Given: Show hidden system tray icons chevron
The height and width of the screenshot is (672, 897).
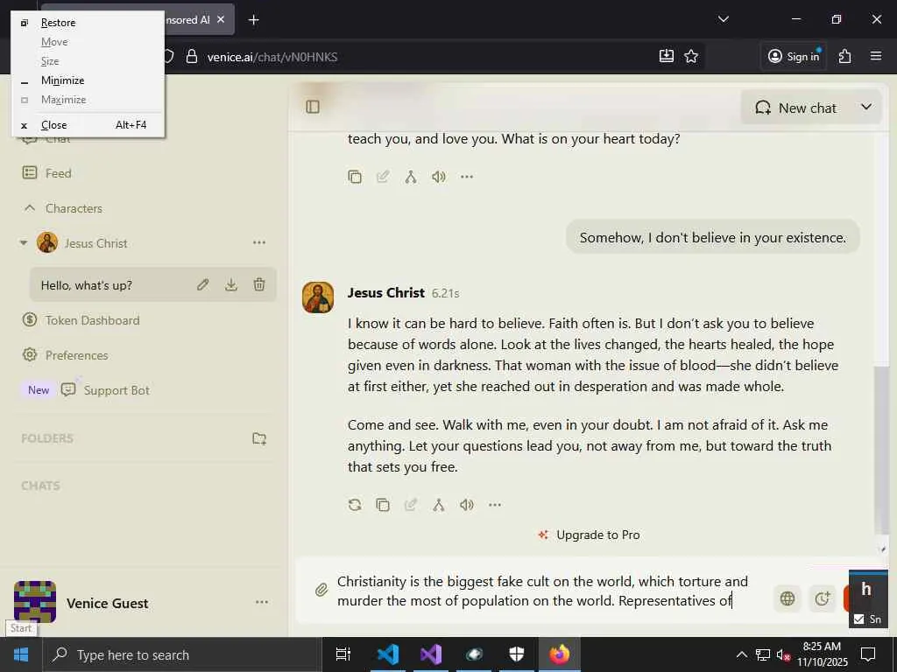Looking at the screenshot, I should (741, 654).
